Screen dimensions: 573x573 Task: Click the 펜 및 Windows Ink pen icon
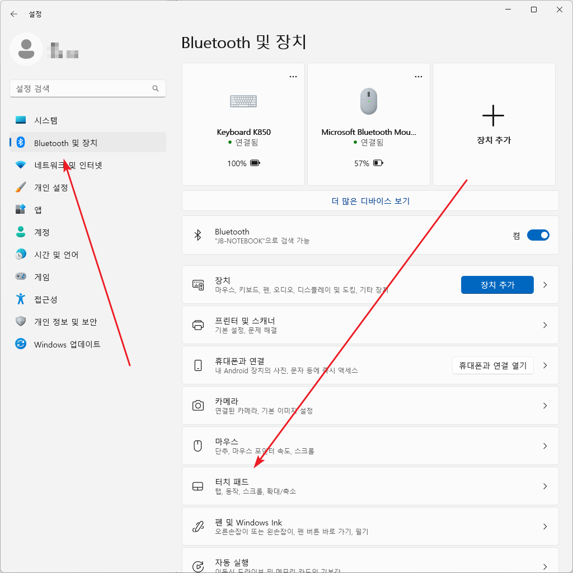198,526
